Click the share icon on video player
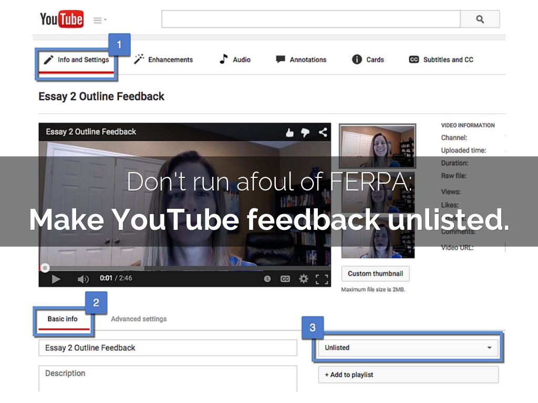 (322, 132)
